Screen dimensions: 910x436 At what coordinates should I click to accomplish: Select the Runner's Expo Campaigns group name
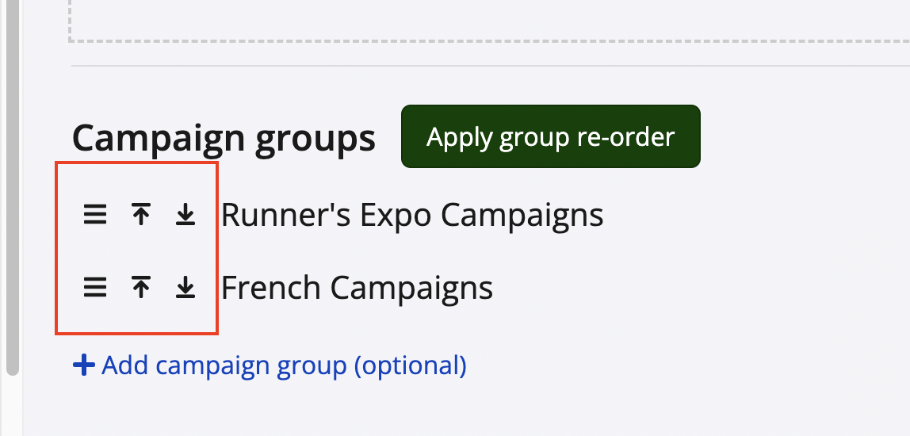coord(412,215)
